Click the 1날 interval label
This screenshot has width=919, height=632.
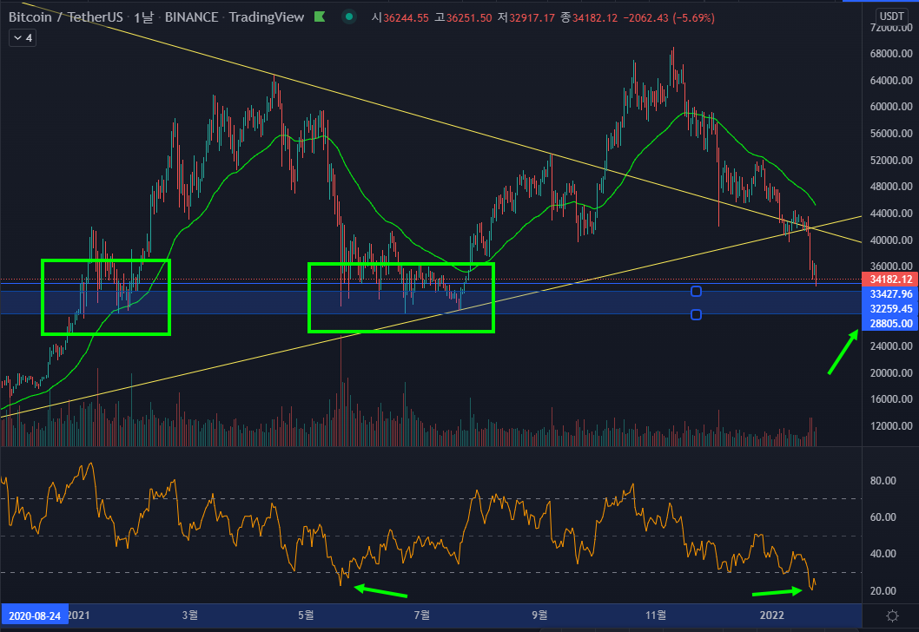[143, 17]
